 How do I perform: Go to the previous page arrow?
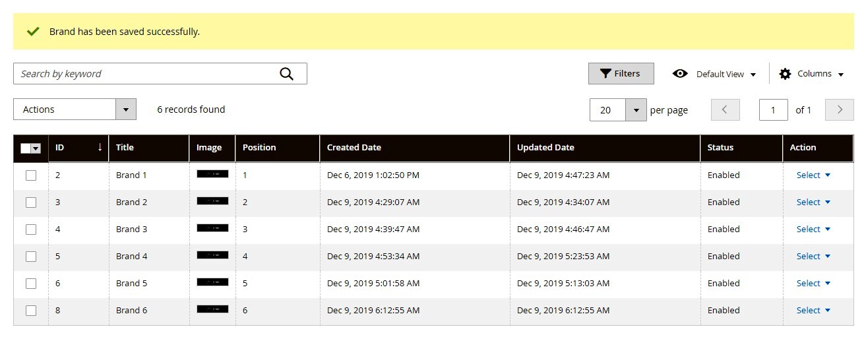[725, 109]
